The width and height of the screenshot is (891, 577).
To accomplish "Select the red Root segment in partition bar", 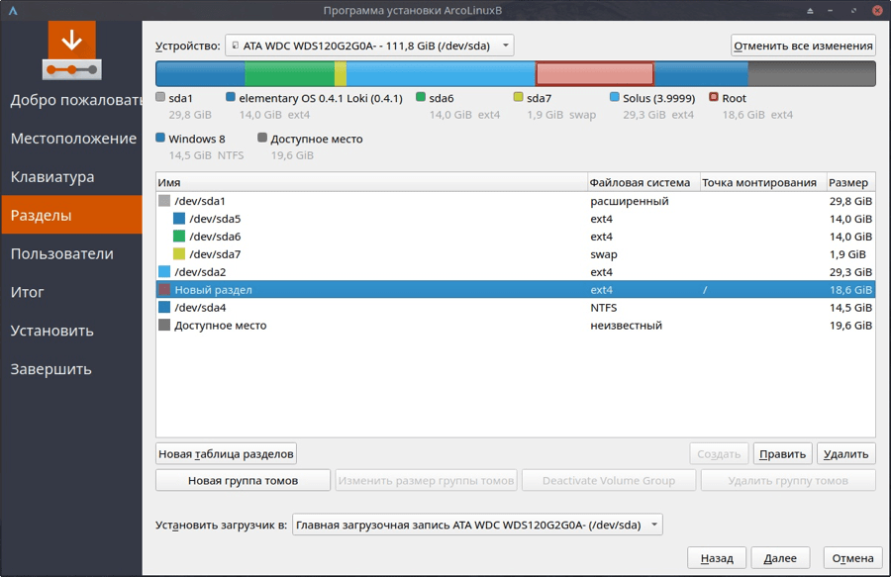I will (x=594, y=73).
